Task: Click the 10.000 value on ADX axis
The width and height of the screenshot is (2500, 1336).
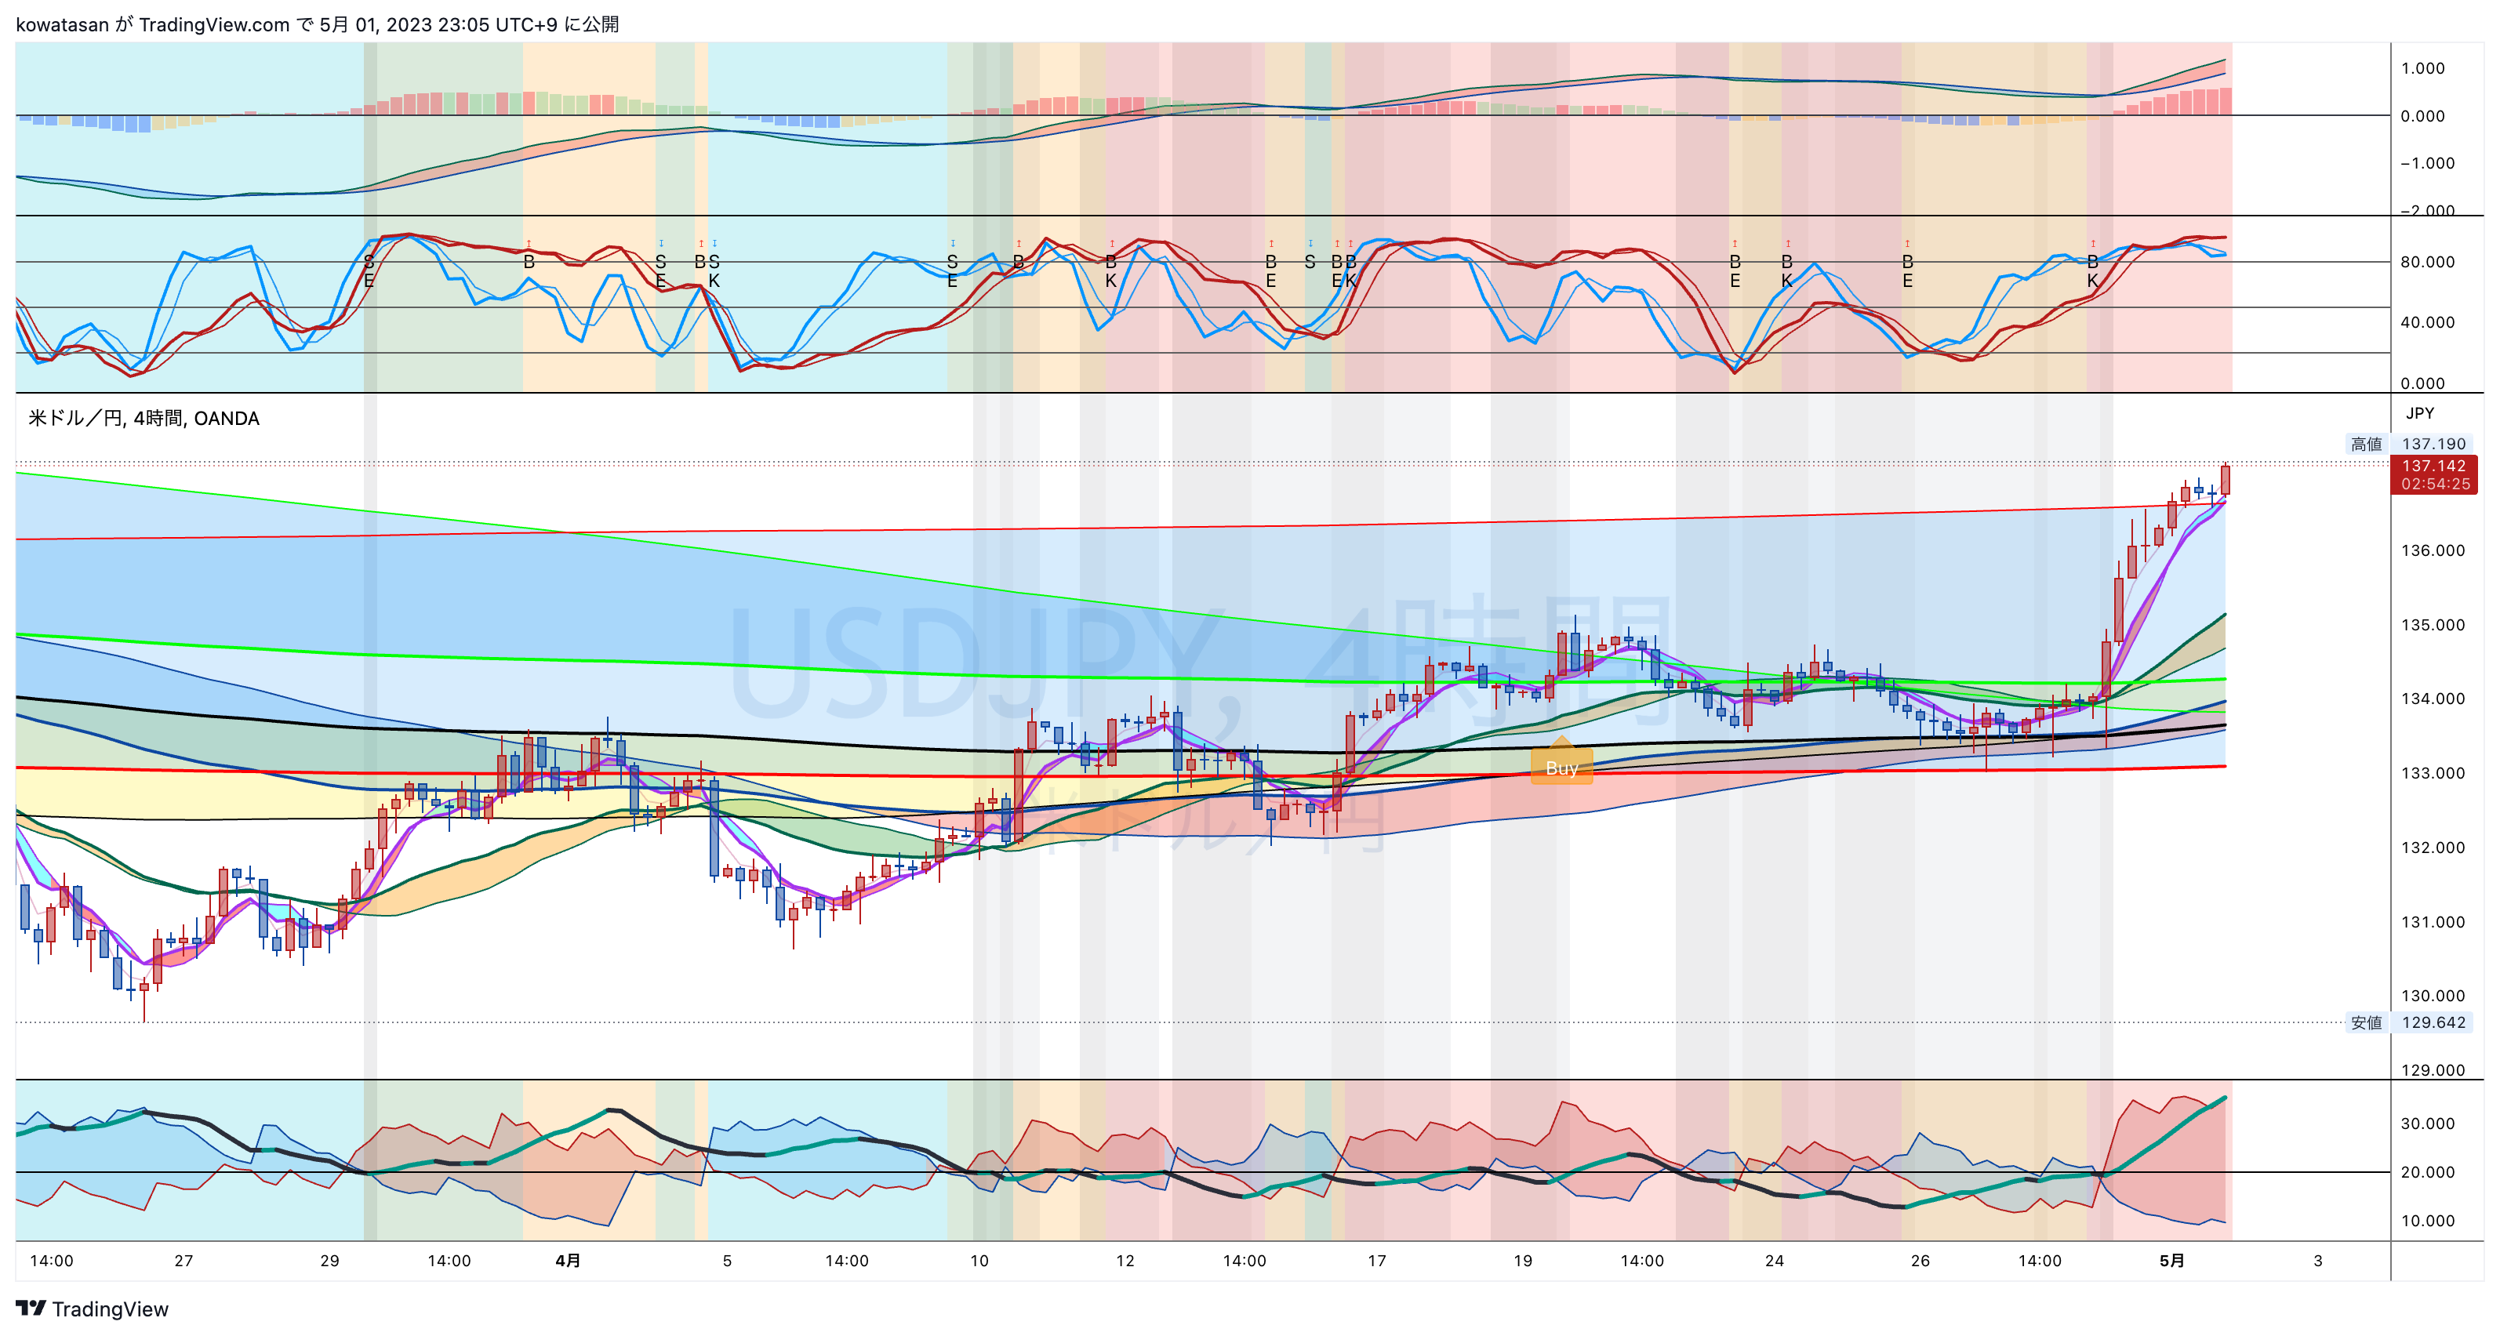Action: tap(2427, 1221)
